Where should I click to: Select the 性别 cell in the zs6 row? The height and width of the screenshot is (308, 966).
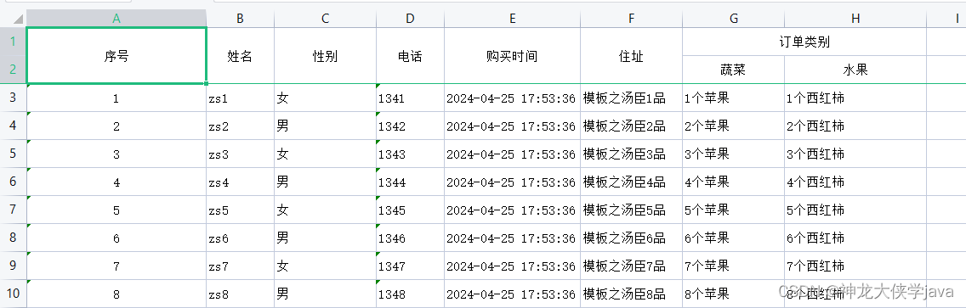tap(326, 238)
